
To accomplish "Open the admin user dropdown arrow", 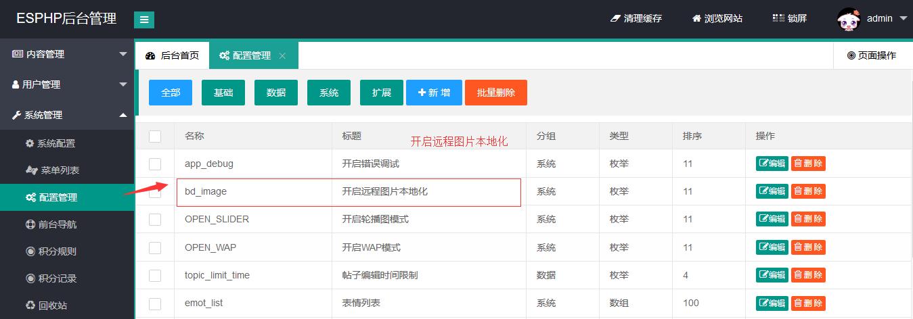I will coord(903,19).
